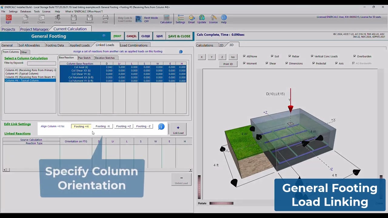388x218 pixels.
Task: Select Column #1 (Typical Column) in list
Action: 22,74
